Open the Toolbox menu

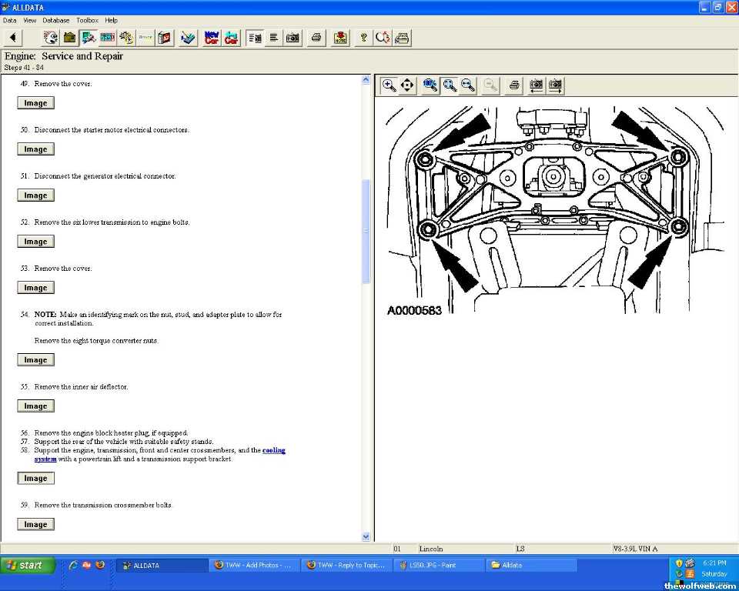(x=87, y=20)
